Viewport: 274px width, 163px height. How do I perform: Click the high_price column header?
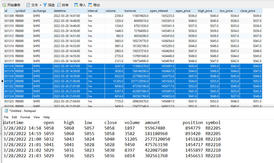tap(208, 11)
